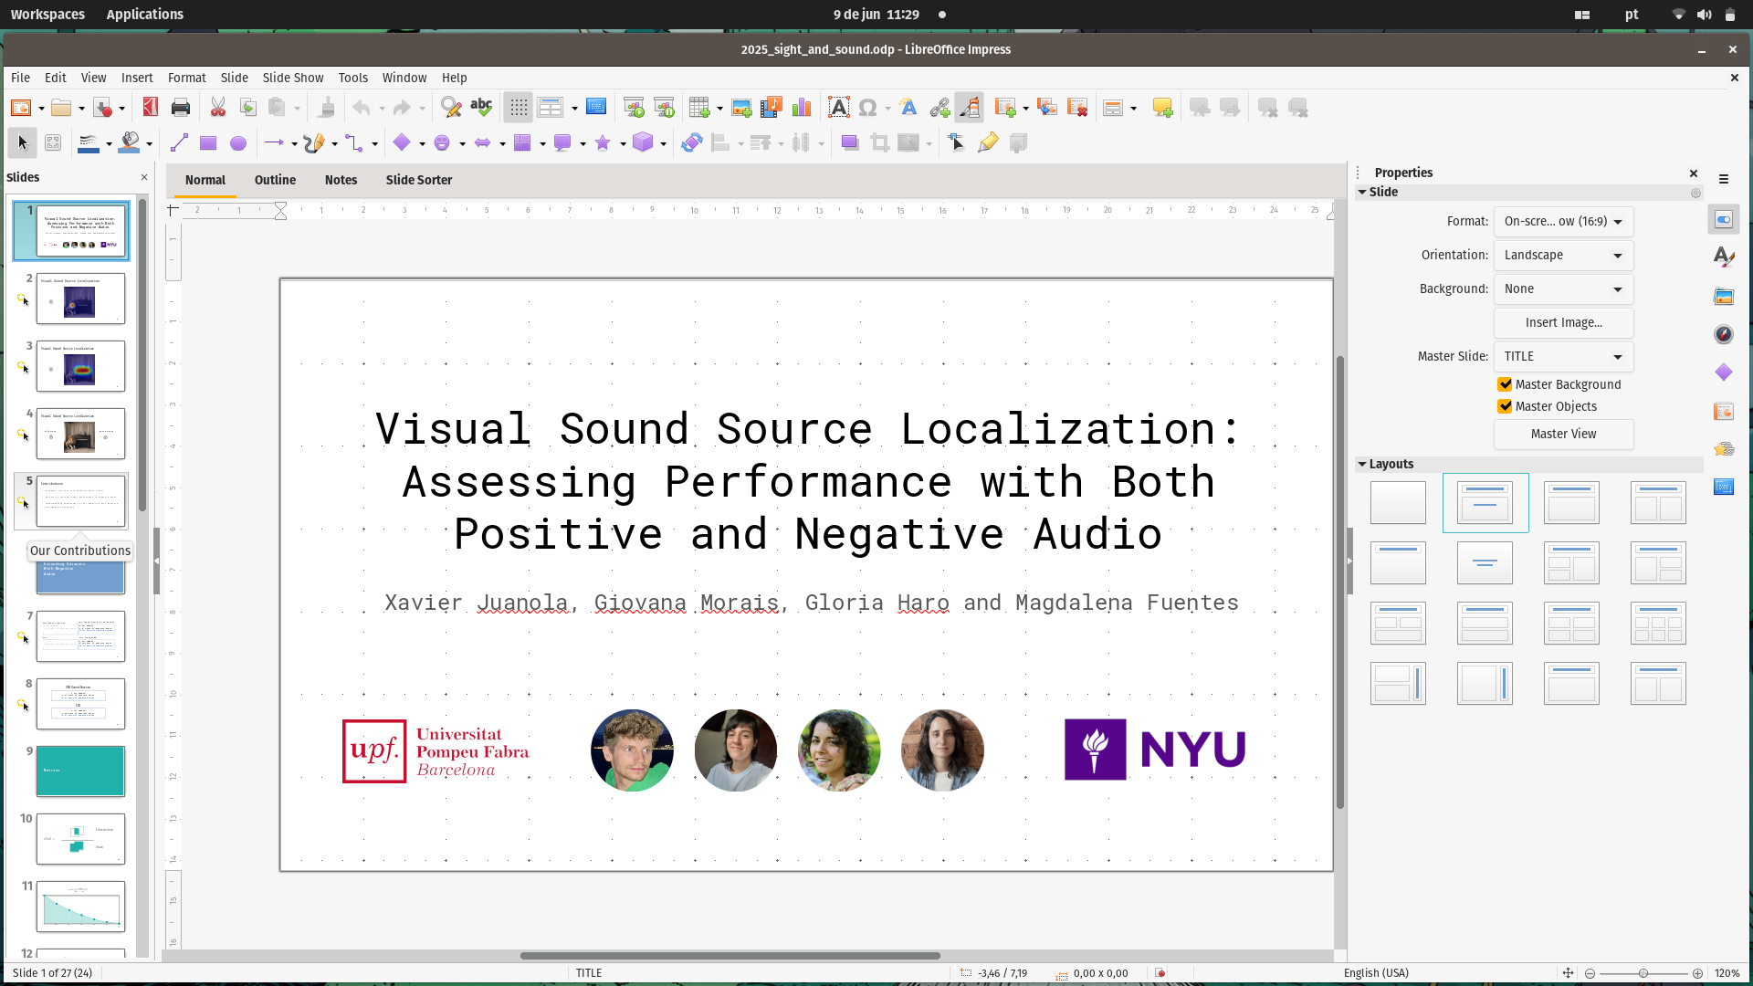Click the Insert Image... button
This screenshot has width=1753, height=986.
pyautogui.click(x=1563, y=322)
